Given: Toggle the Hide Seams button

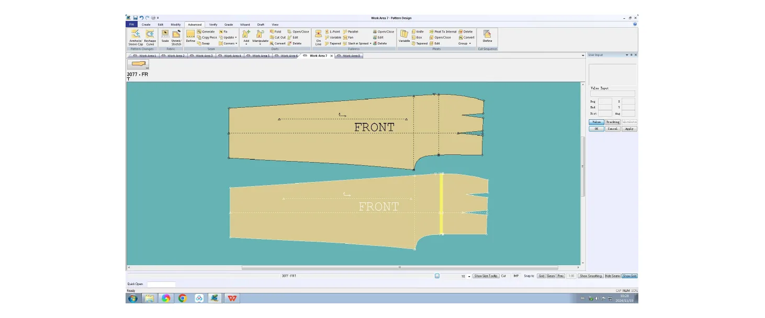Looking at the screenshot, I should click(613, 276).
